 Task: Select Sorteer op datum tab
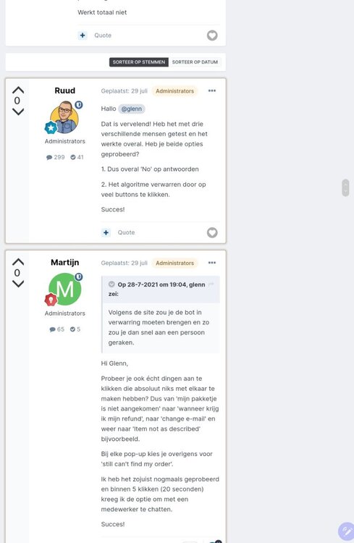point(195,62)
